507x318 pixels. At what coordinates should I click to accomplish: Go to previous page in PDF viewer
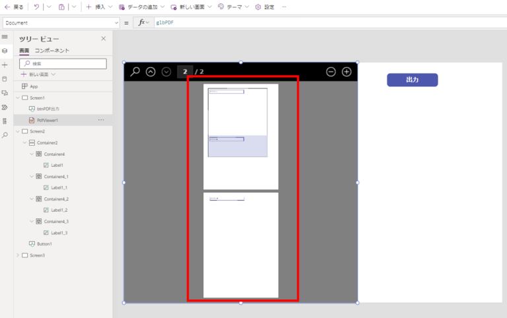(151, 71)
